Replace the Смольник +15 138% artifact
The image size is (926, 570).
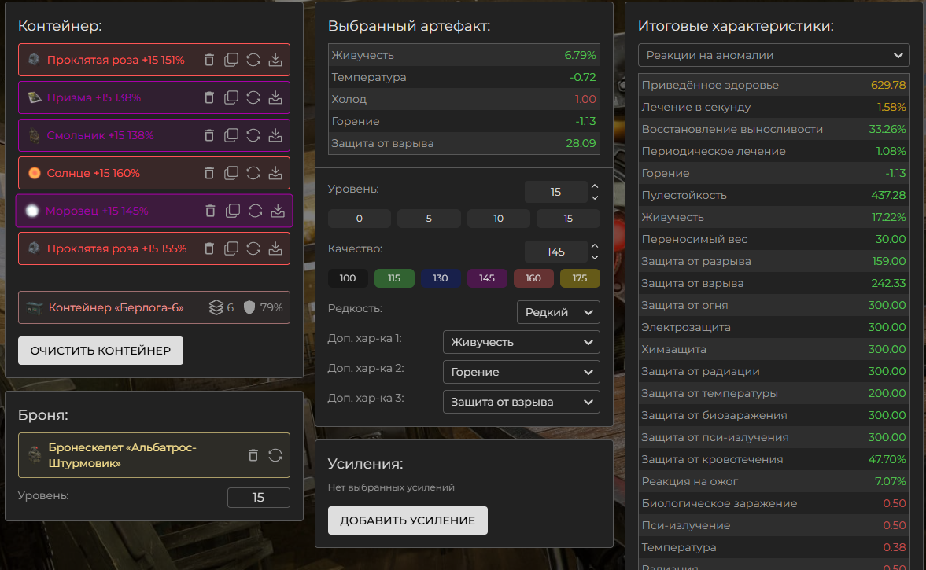253,135
